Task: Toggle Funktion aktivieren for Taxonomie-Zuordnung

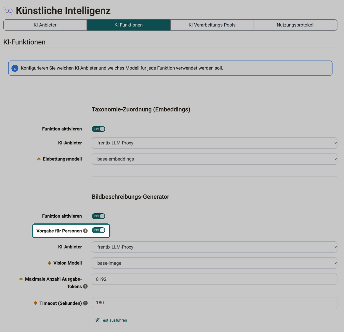Action: (98, 129)
